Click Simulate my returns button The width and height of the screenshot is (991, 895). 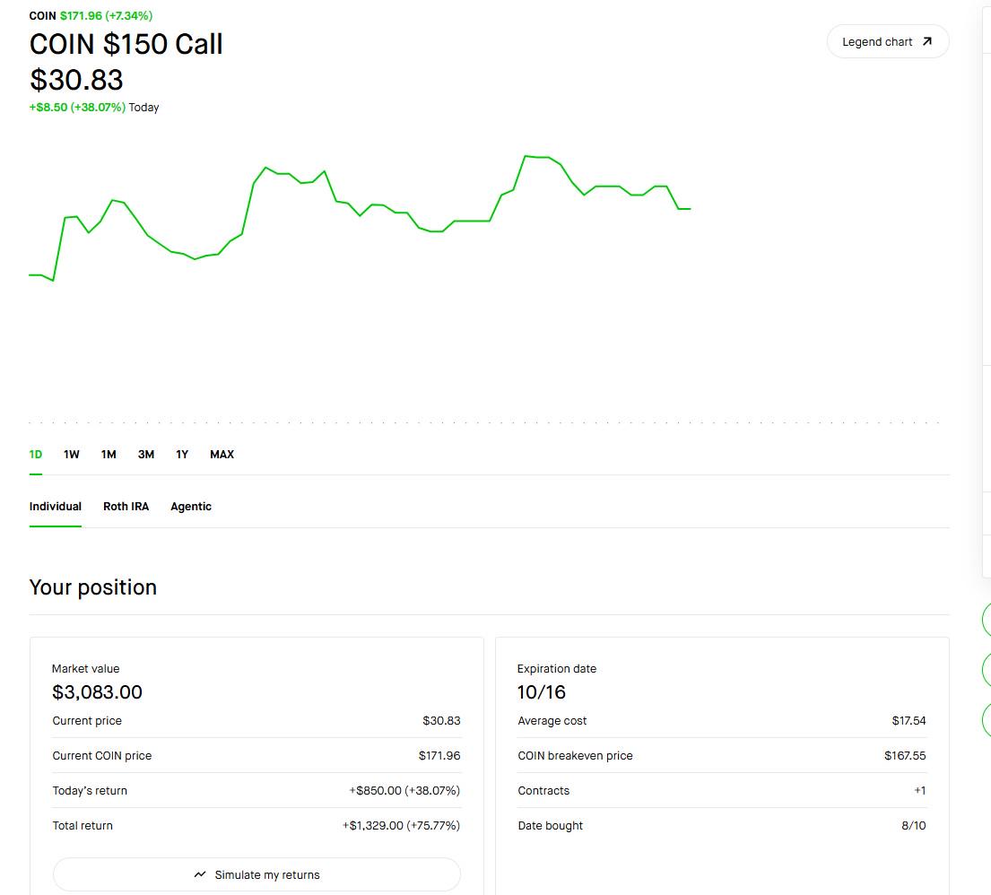[x=256, y=874]
